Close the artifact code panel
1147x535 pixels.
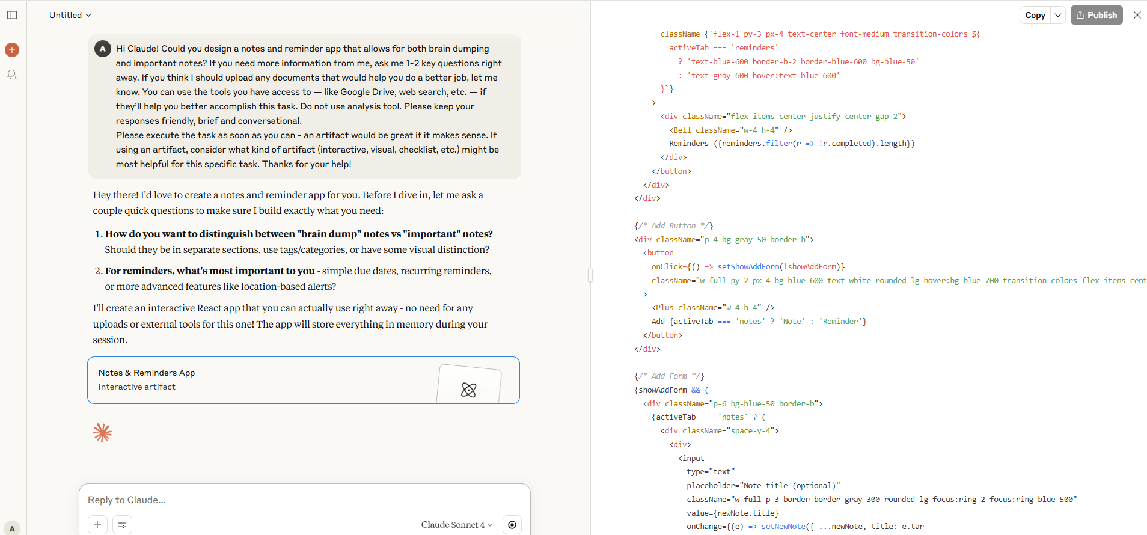pos(1137,15)
